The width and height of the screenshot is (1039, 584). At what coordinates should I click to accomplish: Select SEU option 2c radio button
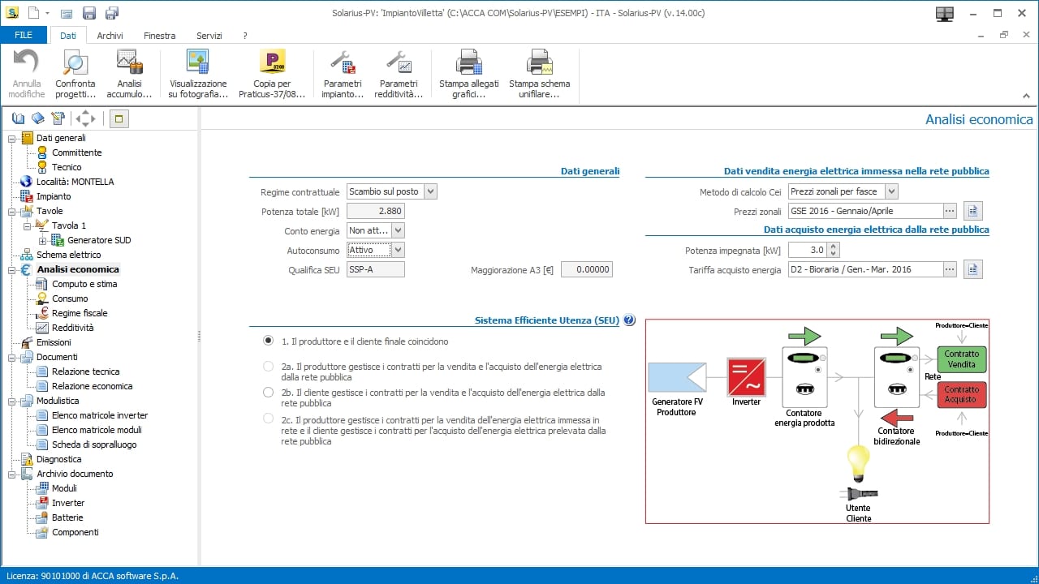click(269, 419)
